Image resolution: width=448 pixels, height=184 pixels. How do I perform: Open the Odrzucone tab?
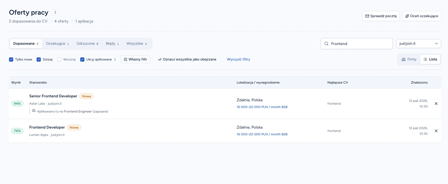[x=88, y=44]
